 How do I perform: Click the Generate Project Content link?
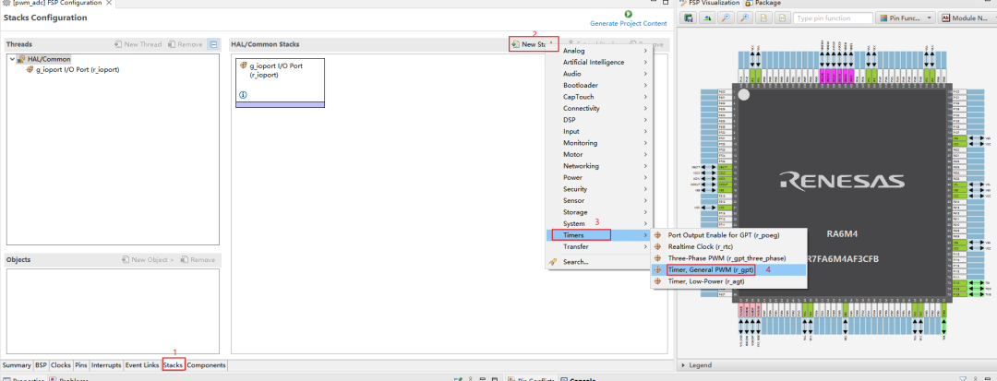629,23
